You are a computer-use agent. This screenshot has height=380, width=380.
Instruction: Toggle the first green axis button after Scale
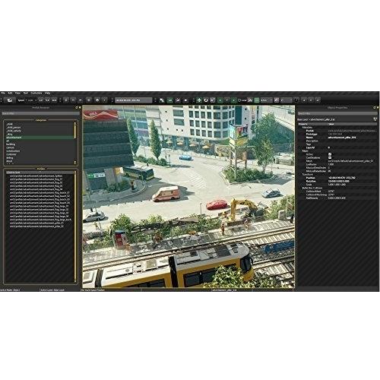point(220,100)
